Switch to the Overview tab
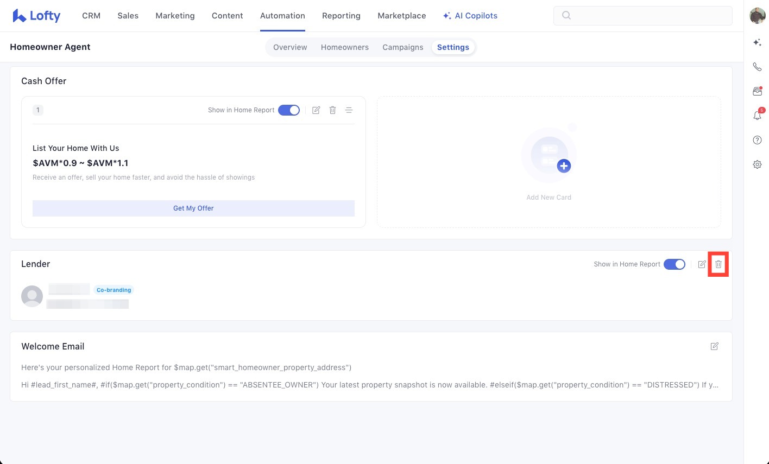 [x=290, y=47]
